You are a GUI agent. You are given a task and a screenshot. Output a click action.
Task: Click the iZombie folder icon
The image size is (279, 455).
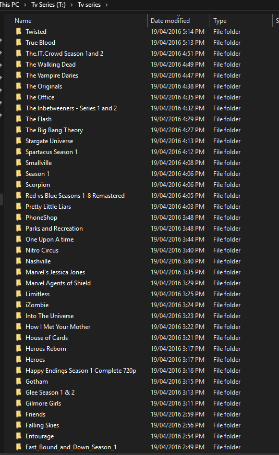pos(19,305)
